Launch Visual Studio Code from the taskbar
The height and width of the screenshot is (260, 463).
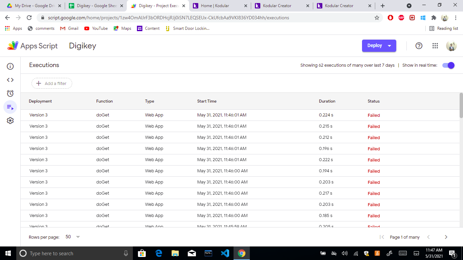pyautogui.click(x=225, y=253)
